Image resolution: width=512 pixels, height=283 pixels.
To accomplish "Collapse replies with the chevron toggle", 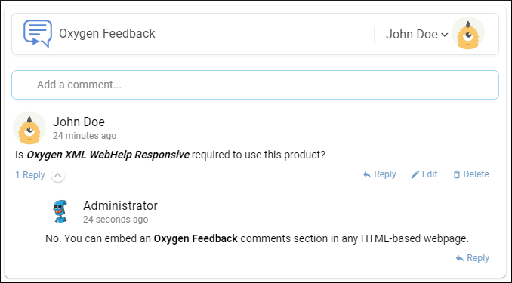I will (58, 175).
